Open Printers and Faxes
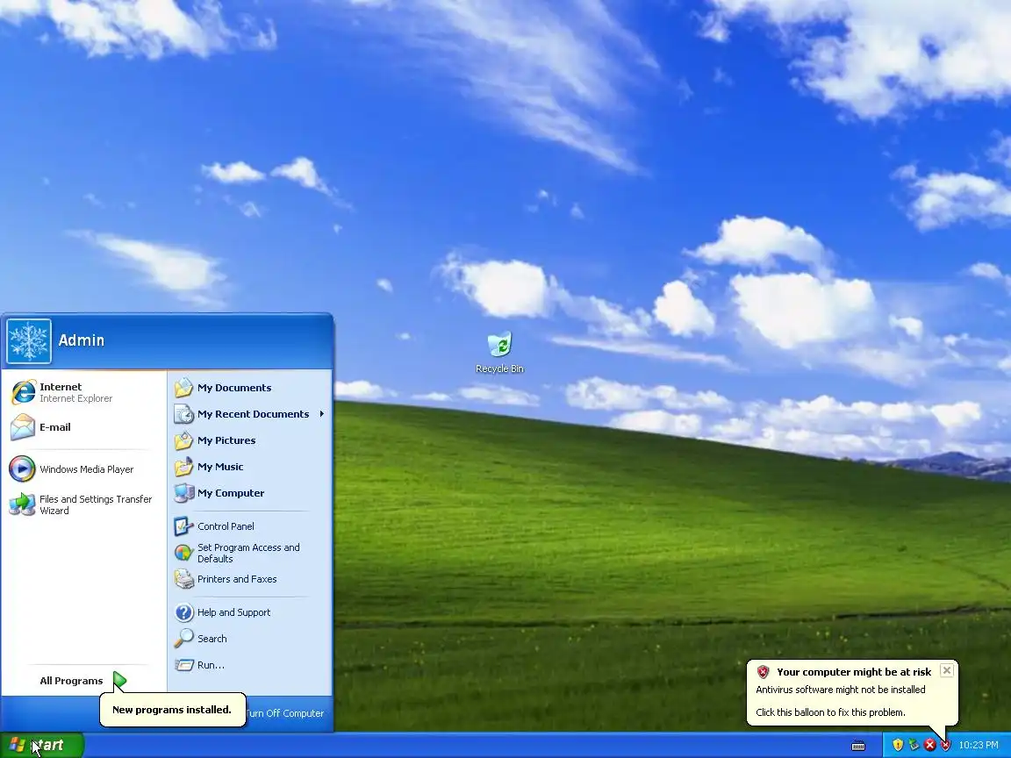This screenshot has width=1011, height=758. 249,579
